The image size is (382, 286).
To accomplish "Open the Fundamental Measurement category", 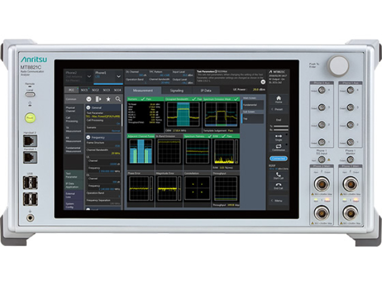I will (73, 150).
